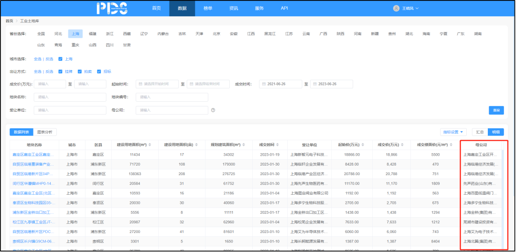Open the 嘉定区嘉定工业区 land parcel link
Image resolution: width=516 pixels, height=252 pixels.
pos(34,155)
